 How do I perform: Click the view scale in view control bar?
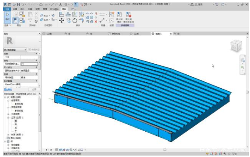pos(49,150)
